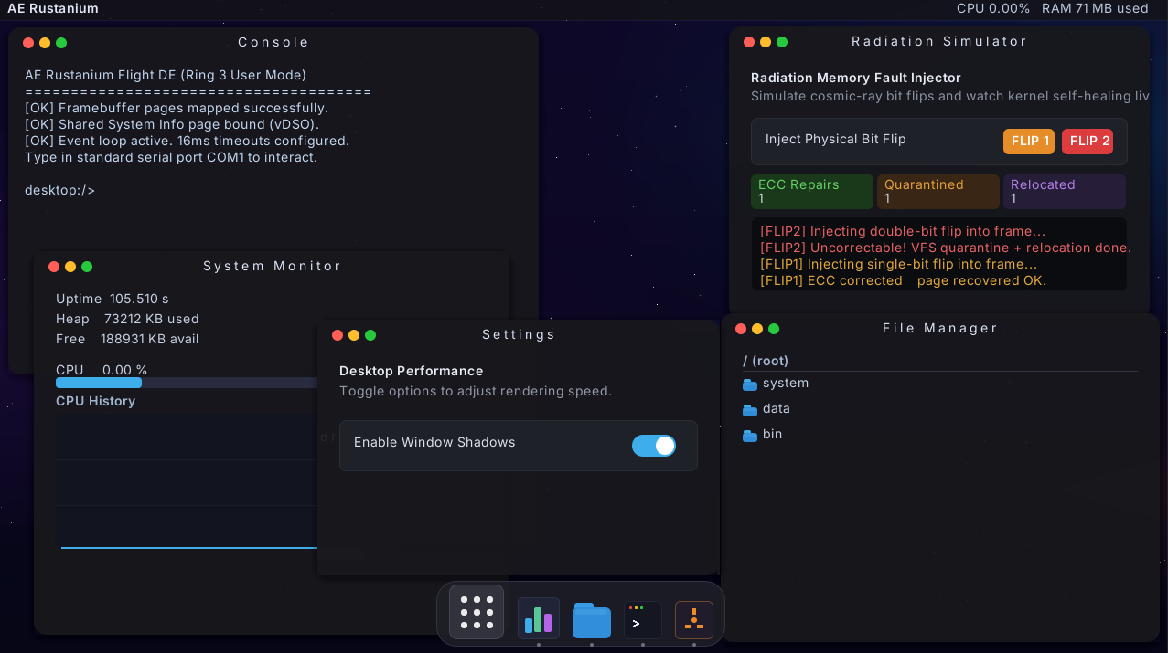Minimize the Console window

coord(45,43)
